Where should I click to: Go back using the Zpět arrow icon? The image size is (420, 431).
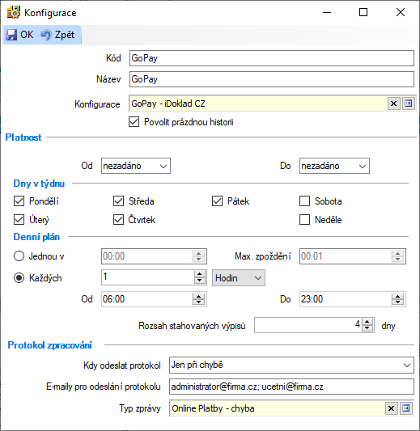click(x=46, y=35)
